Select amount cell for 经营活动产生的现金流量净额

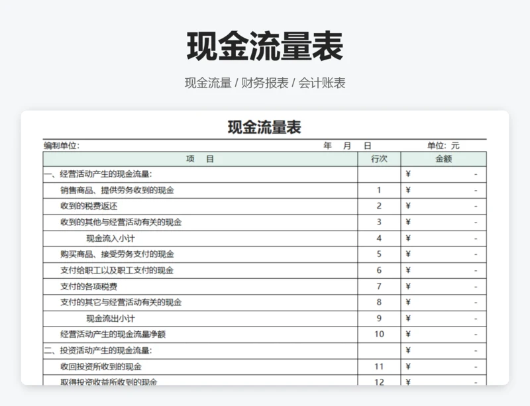[x=444, y=334]
